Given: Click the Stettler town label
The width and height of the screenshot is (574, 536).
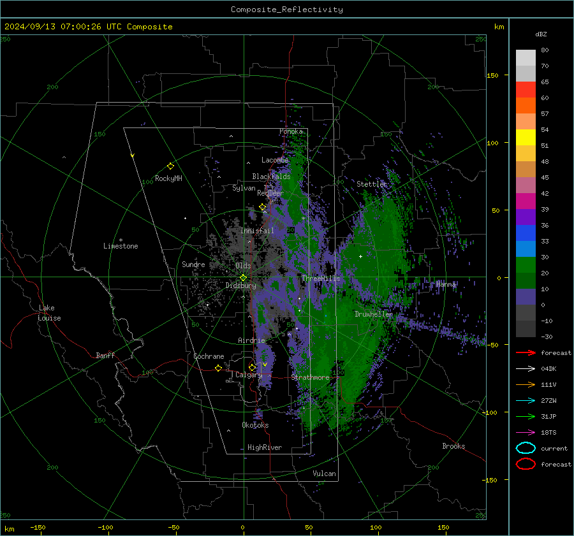Looking at the screenshot, I should (372, 184).
